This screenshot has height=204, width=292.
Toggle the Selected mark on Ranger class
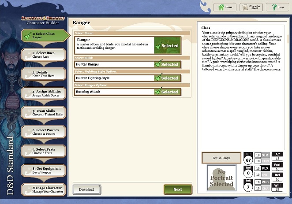167,45
